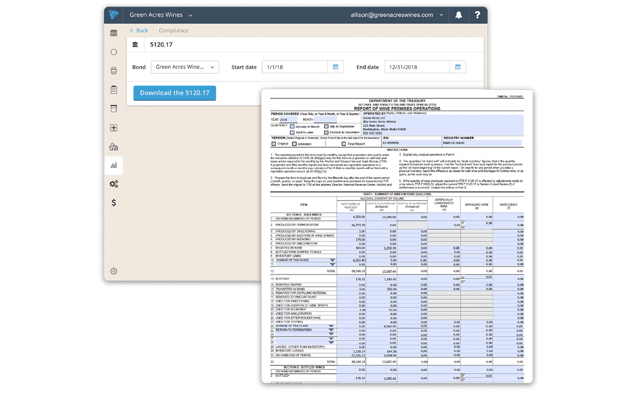Viewport: 632px width, 398px height.
Task: Tick the Original version checkbox
Action: click(x=274, y=144)
